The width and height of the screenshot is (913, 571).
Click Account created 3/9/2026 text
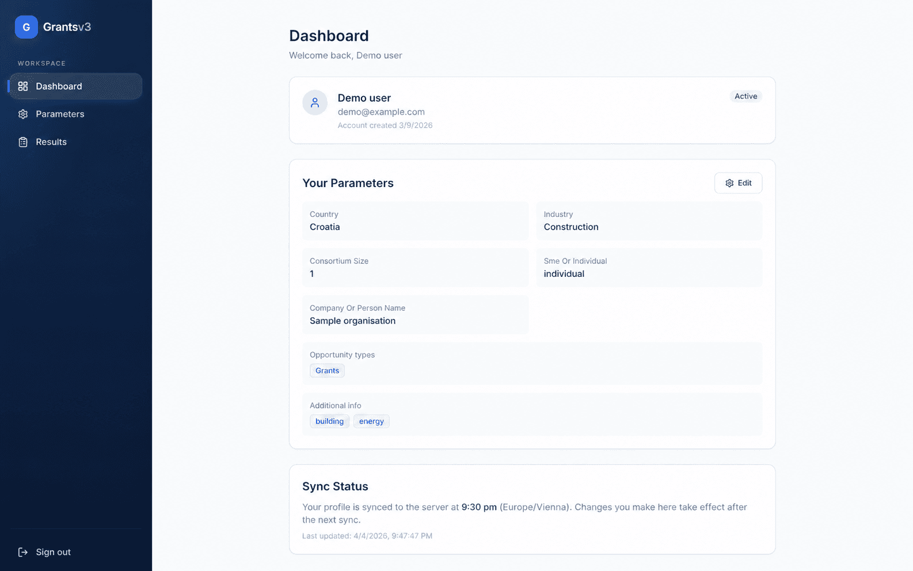tap(385, 125)
